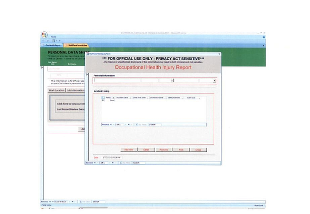The height and width of the screenshot is (214, 310).
Task: Open the first incident column header dropdown
Action: click(x=113, y=98)
